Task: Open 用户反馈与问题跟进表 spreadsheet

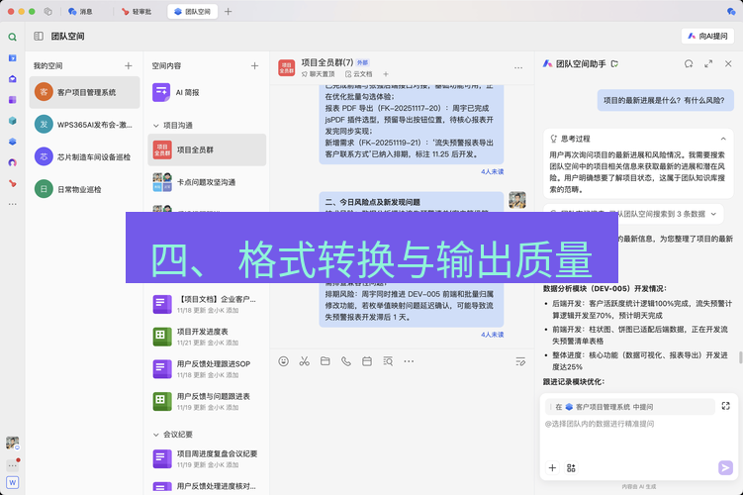Action: click(207, 401)
